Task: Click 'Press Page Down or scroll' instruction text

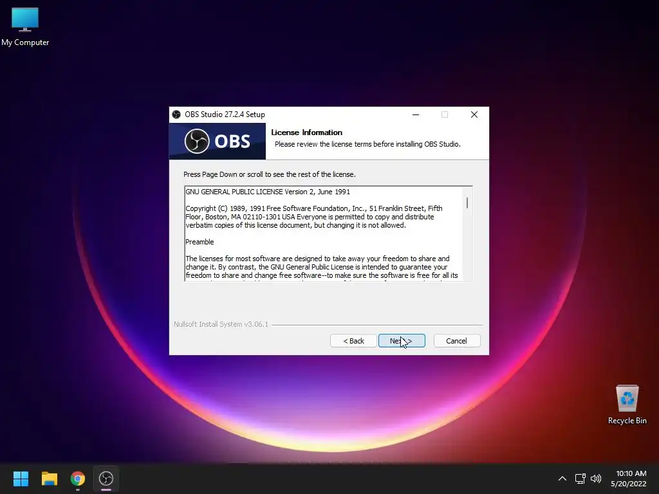Action: (x=270, y=174)
